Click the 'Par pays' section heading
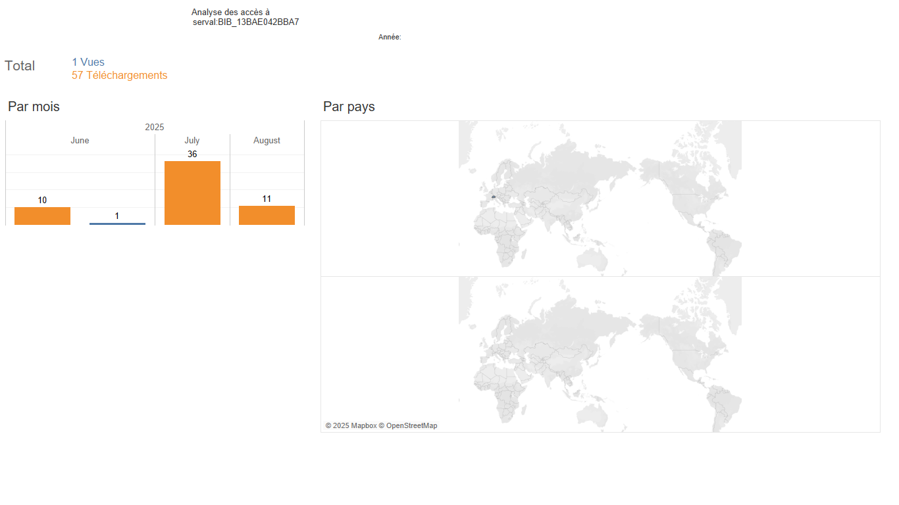This screenshot has width=899, height=505. coord(349,107)
